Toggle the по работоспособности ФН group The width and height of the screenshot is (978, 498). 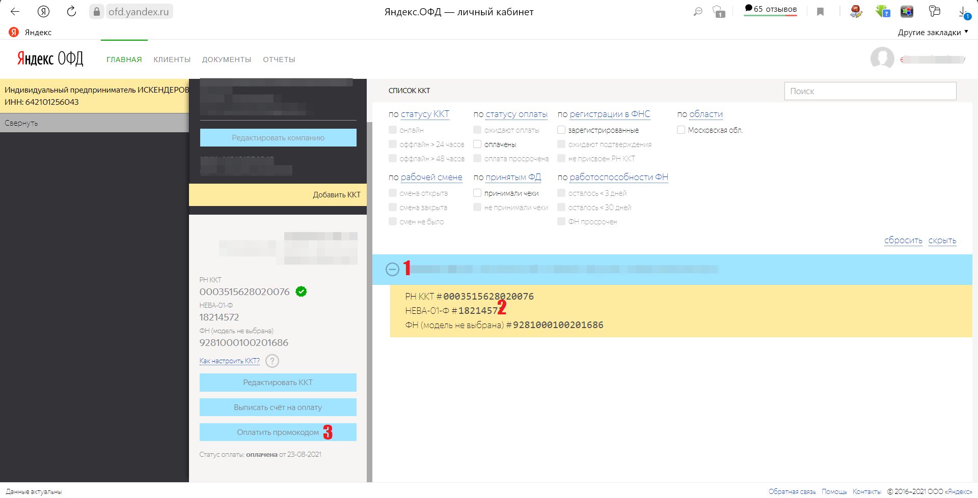point(619,178)
